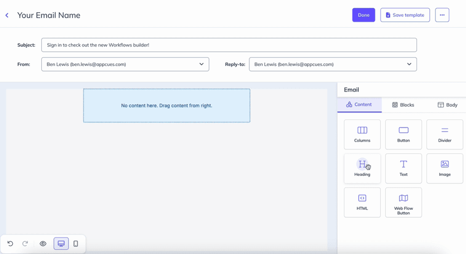Click the redo arrow icon

tap(25, 244)
